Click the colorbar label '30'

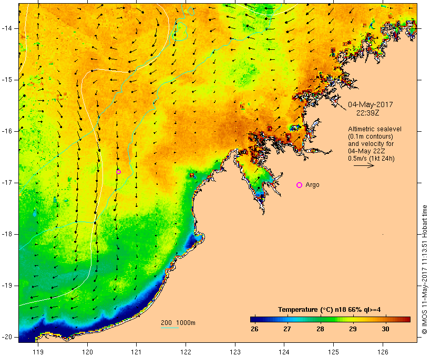click(x=386, y=329)
